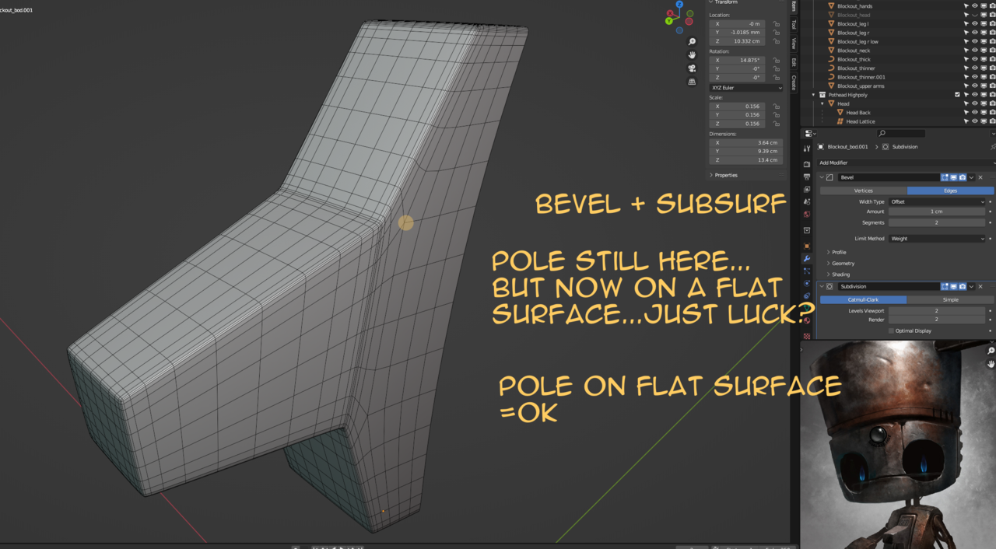
Task: Adjust the Levels Viewport value slider
Action: pos(938,310)
